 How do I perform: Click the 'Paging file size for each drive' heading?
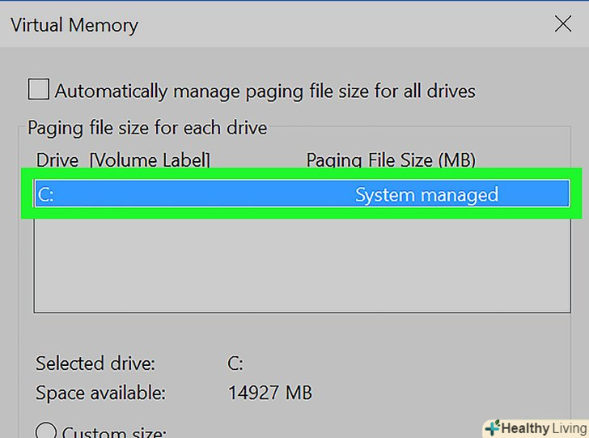[147, 128]
